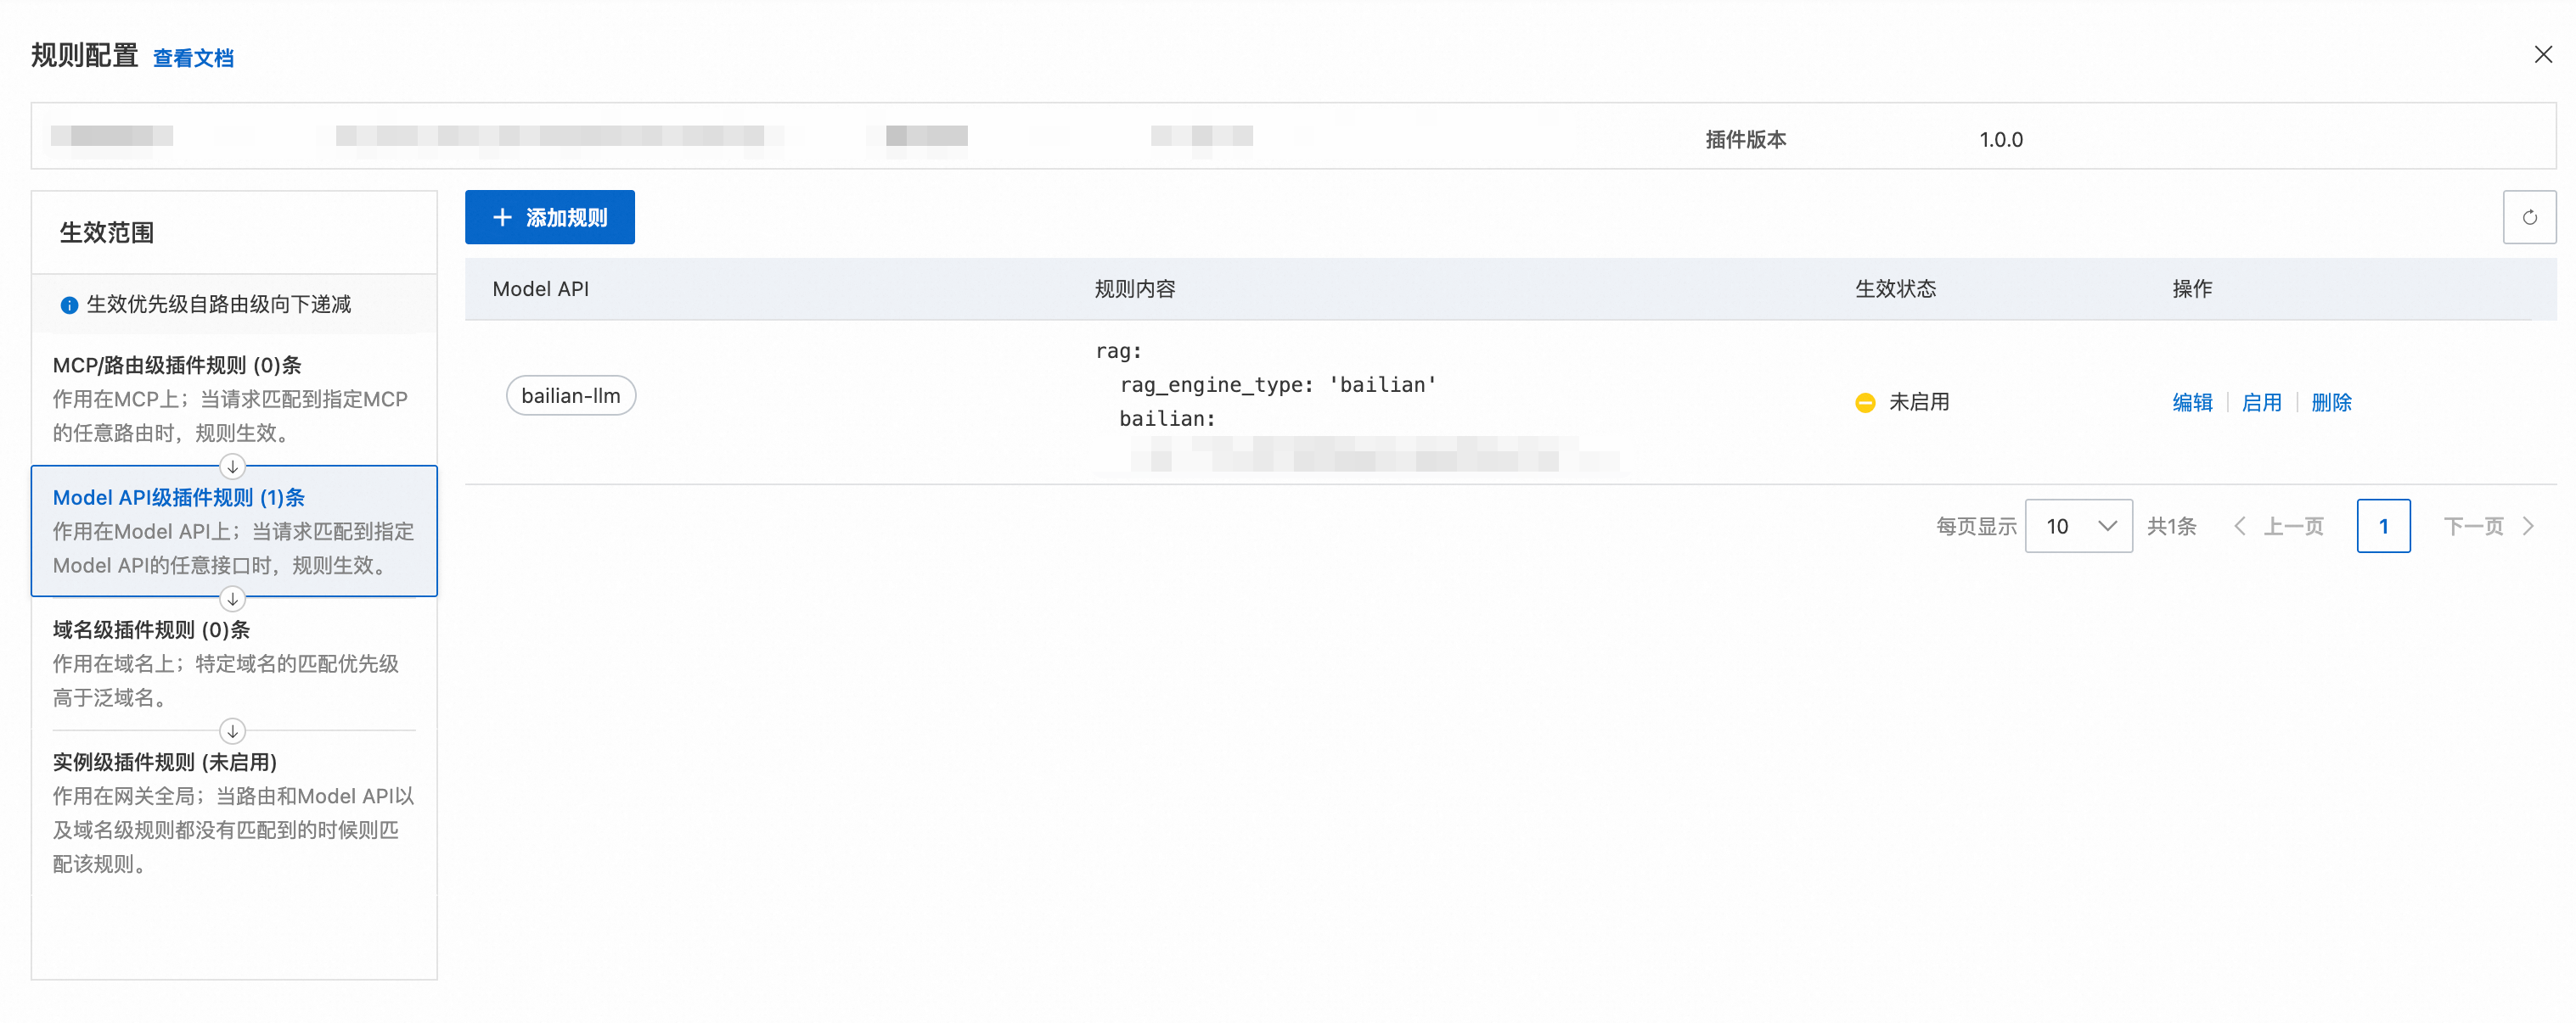
Task: Close the rule configuration dialog
Action: (2542, 55)
